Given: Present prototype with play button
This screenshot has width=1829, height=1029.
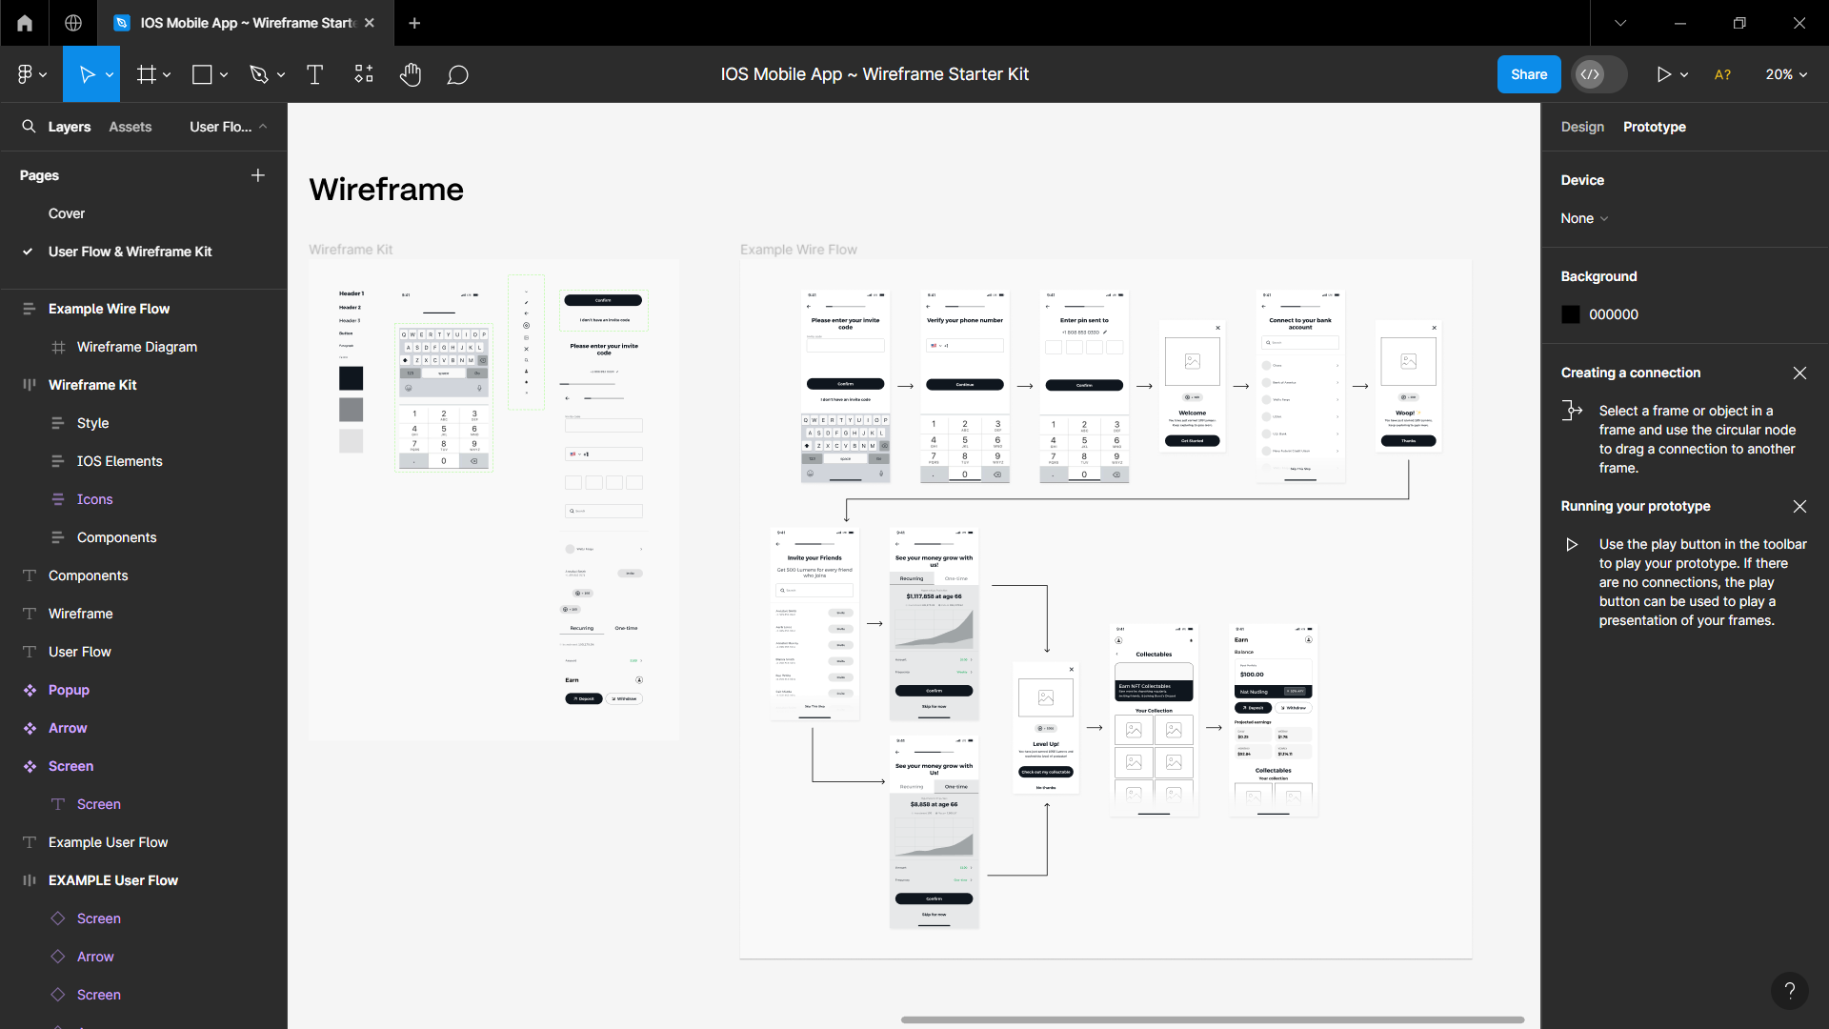Looking at the screenshot, I should (1663, 74).
